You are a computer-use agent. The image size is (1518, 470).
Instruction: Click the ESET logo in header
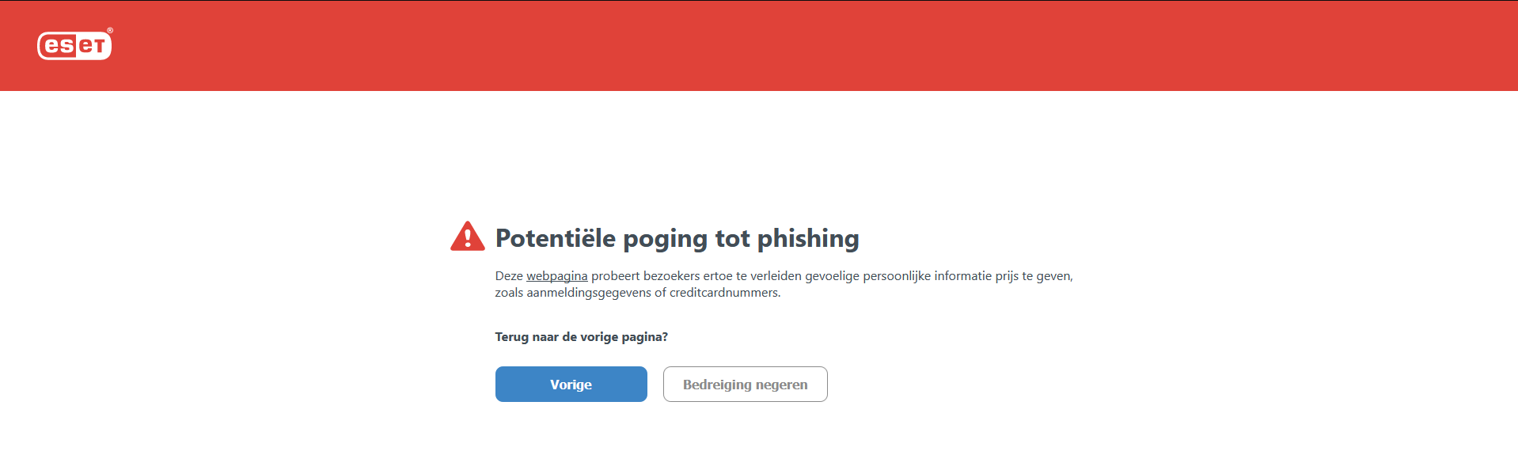74,45
